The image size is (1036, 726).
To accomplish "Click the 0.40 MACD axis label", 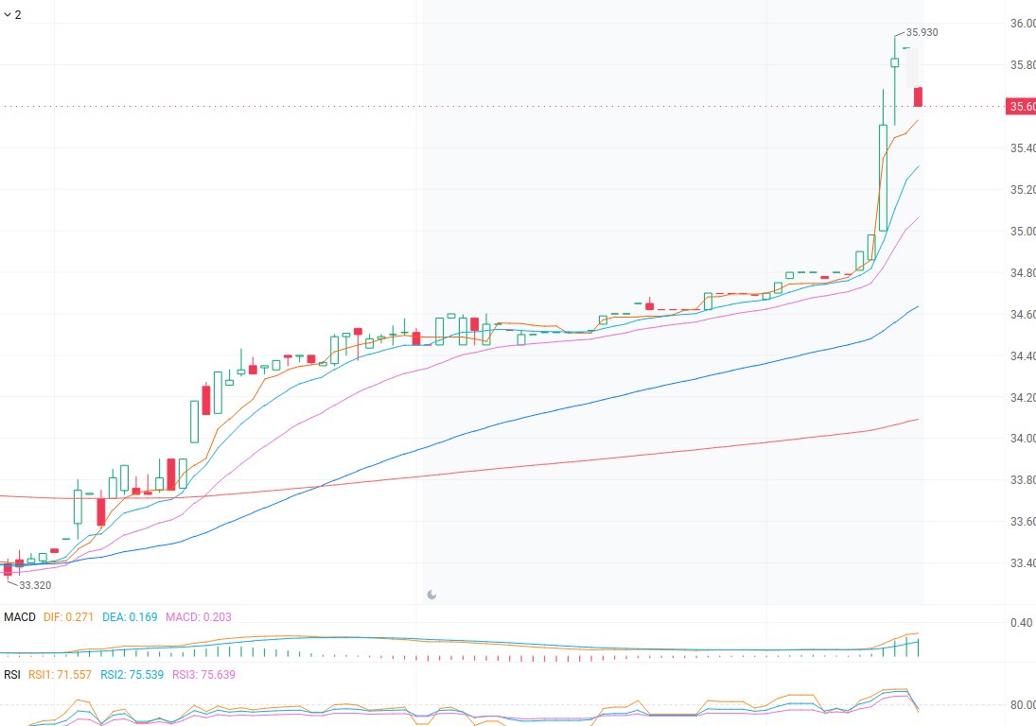I will [x=1022, y=622].
